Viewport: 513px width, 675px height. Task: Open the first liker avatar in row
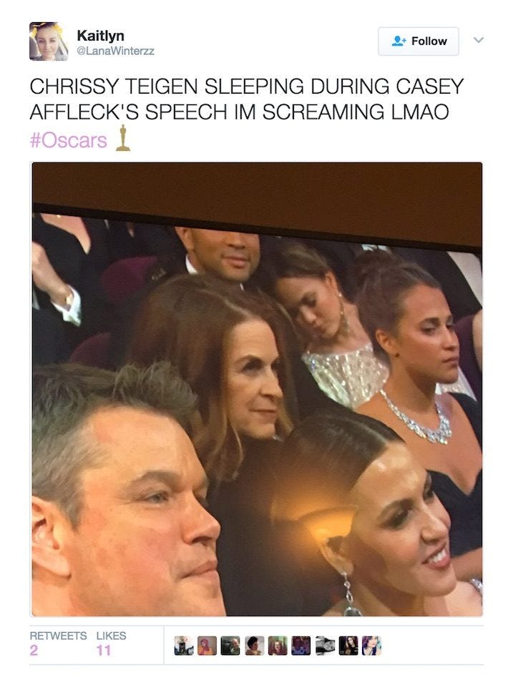pos(184,645)
